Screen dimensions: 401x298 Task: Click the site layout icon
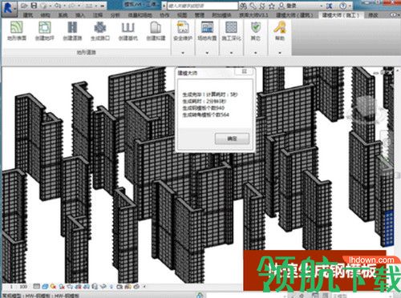click(x=207, y=27)
